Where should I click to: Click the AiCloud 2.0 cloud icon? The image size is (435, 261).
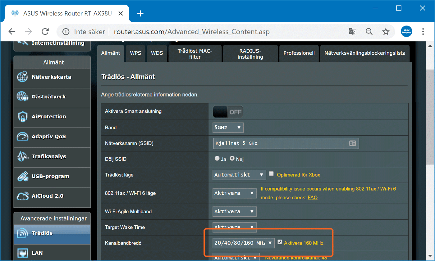[x=23, y=196]
